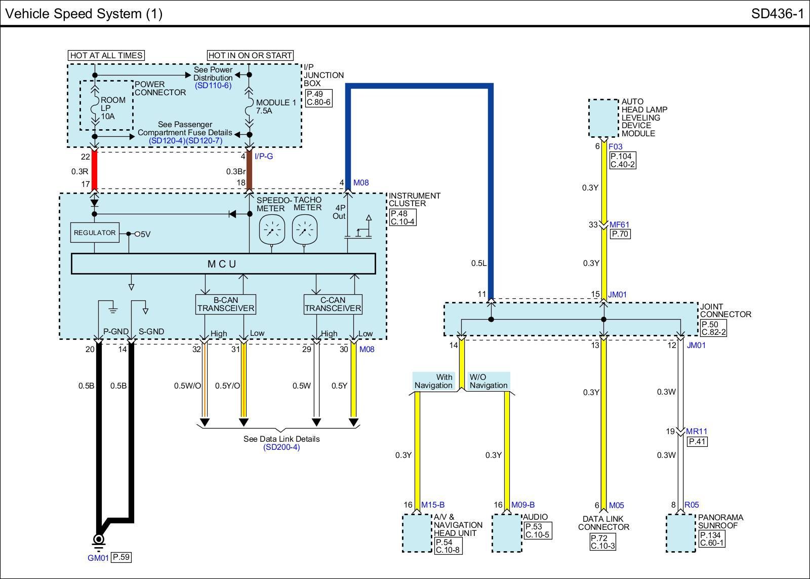Click the Auto Head Lamp Leveling module box

tap(603, 118)
